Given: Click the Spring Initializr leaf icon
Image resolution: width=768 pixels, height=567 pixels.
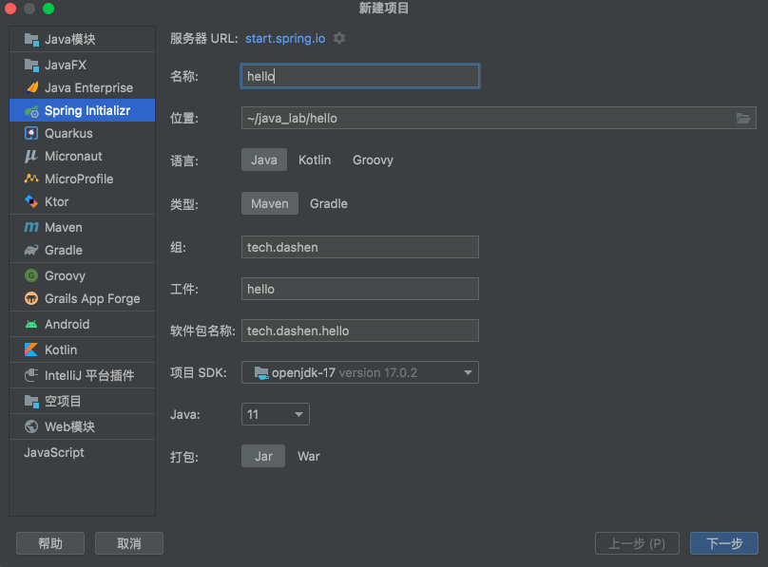Looking at the screenshot, I should click(31, 111).
